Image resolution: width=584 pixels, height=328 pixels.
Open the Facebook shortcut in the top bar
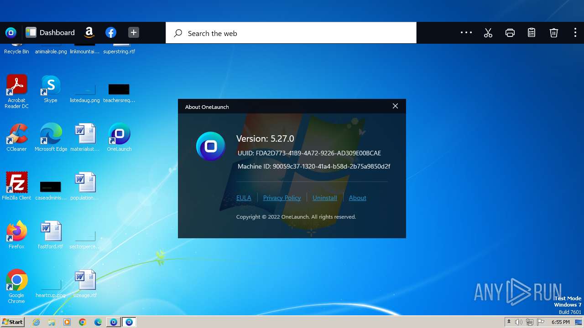tap(111, 32)
